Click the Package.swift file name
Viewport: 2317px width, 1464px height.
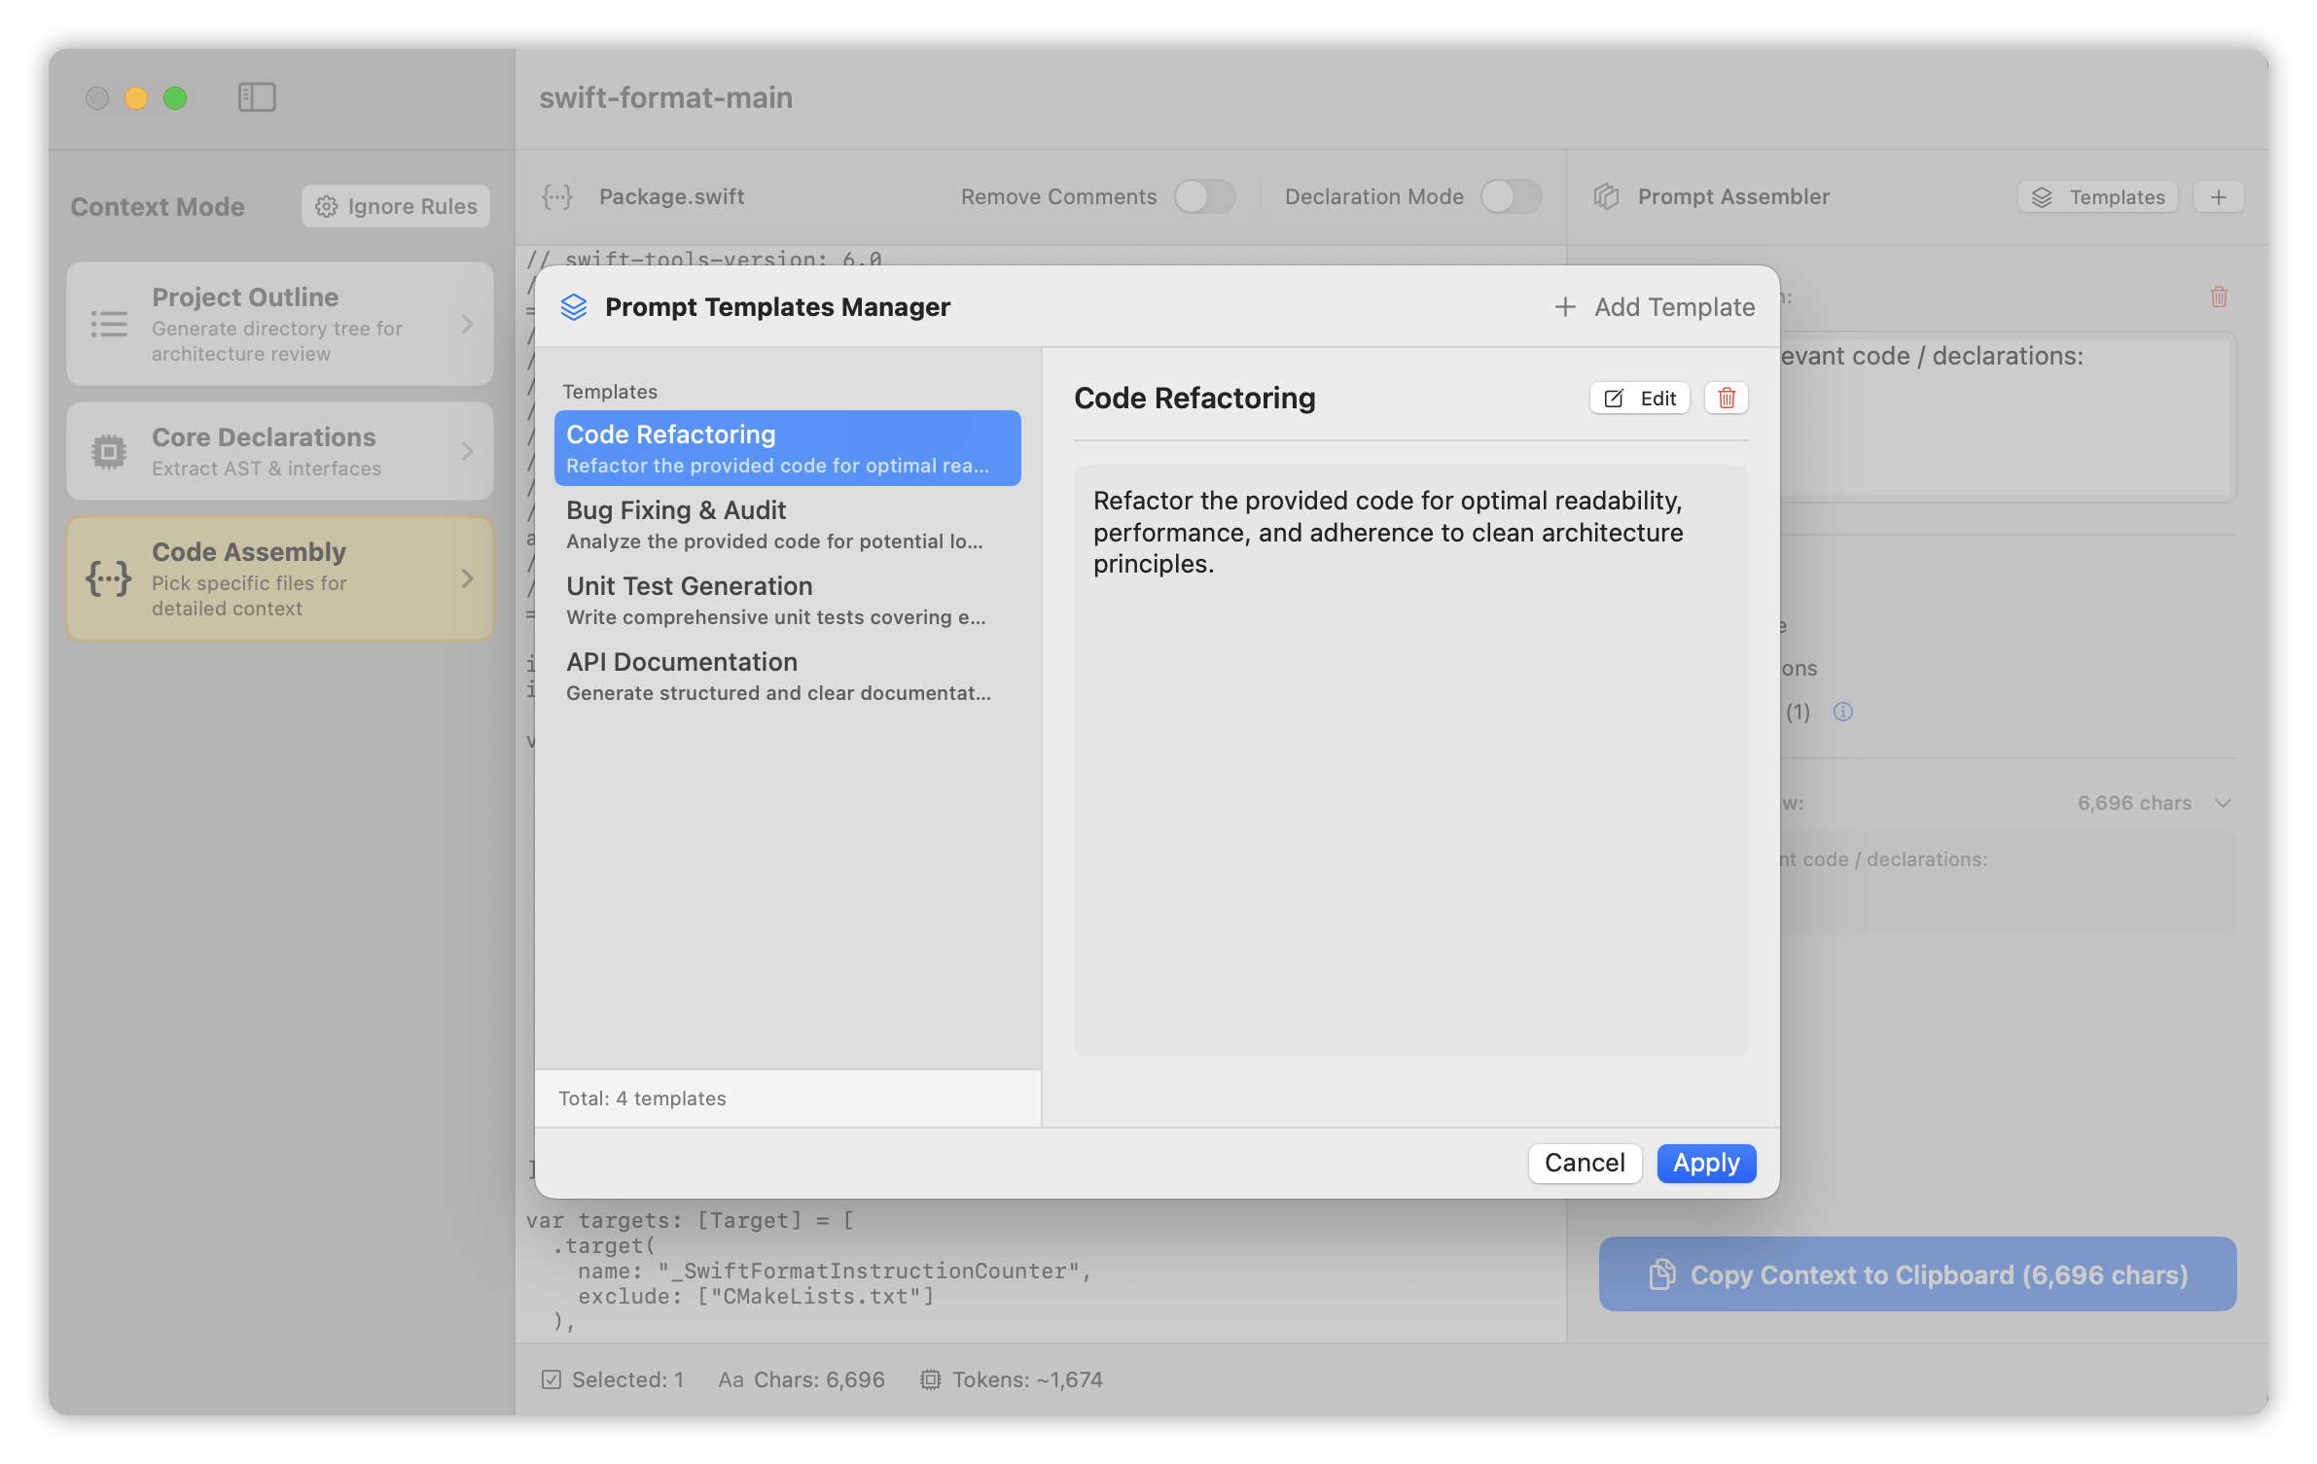pos(672,196)
